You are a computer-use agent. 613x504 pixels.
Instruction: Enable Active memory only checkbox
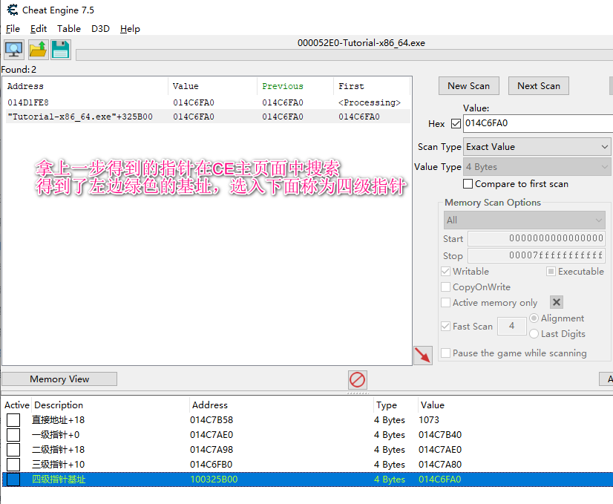[445, 303]
